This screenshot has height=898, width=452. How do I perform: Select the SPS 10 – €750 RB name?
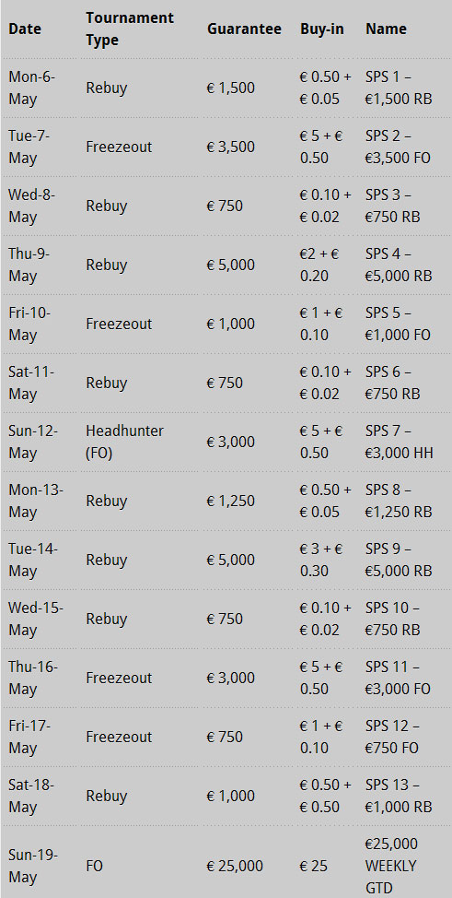393,619
